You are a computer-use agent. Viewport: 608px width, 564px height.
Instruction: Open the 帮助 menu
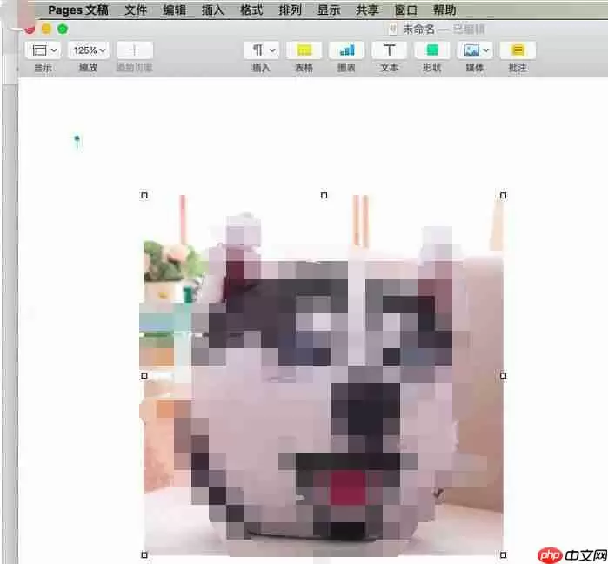(444, 10)
